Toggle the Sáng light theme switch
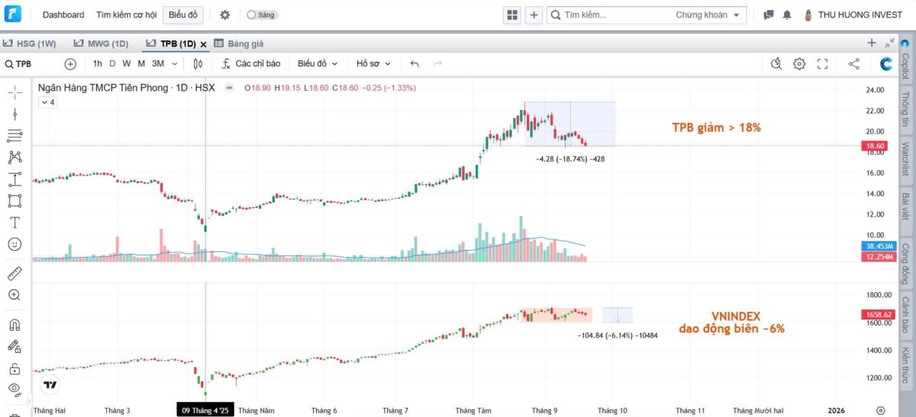This screenshot has height=417, width=916. [x=262, y=14]
